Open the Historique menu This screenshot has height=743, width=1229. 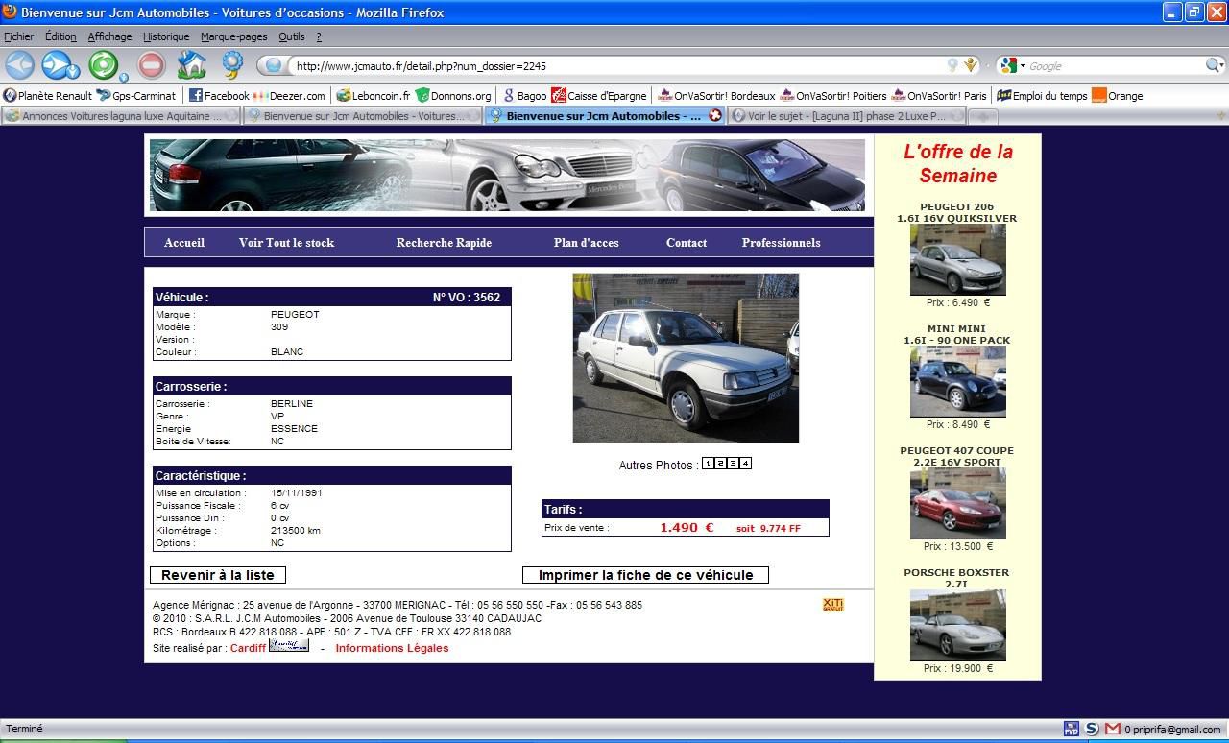point(166,36)
